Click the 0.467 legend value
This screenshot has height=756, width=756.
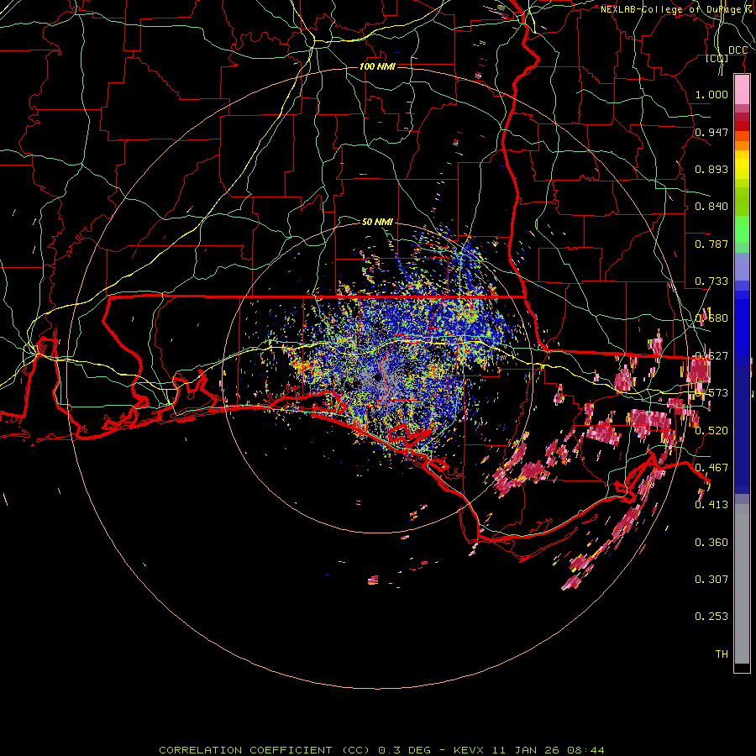(x=711, y=468)
